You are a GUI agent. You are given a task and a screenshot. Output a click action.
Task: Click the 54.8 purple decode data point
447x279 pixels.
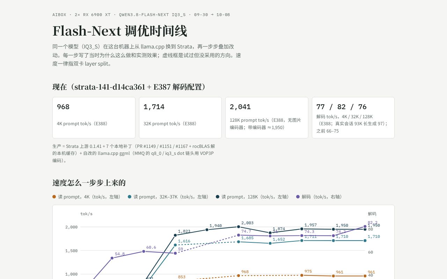point(112,258)
